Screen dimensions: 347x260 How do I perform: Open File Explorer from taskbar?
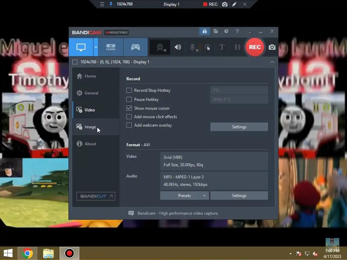click(48, 253)
